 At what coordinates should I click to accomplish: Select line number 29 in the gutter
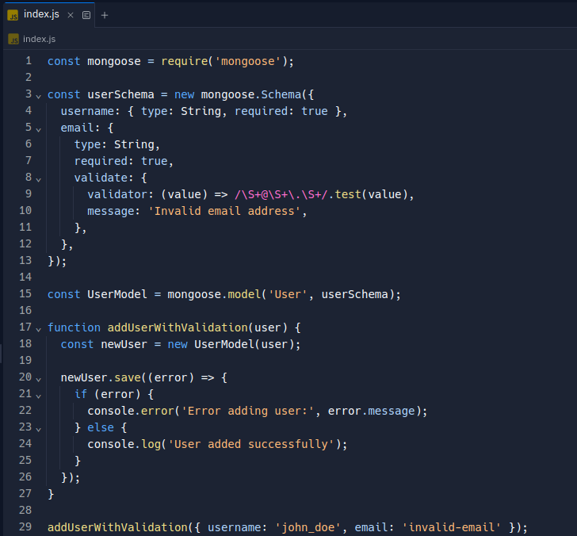(25, 526)
